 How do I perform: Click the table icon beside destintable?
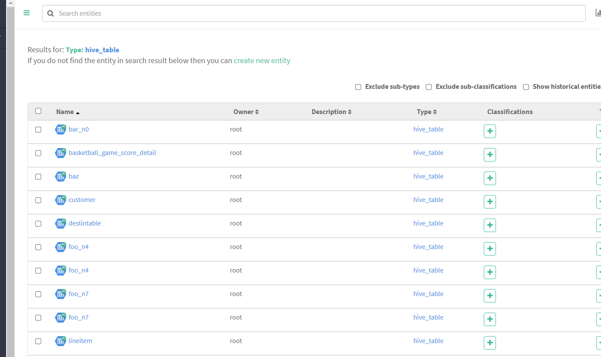(60, 223)
